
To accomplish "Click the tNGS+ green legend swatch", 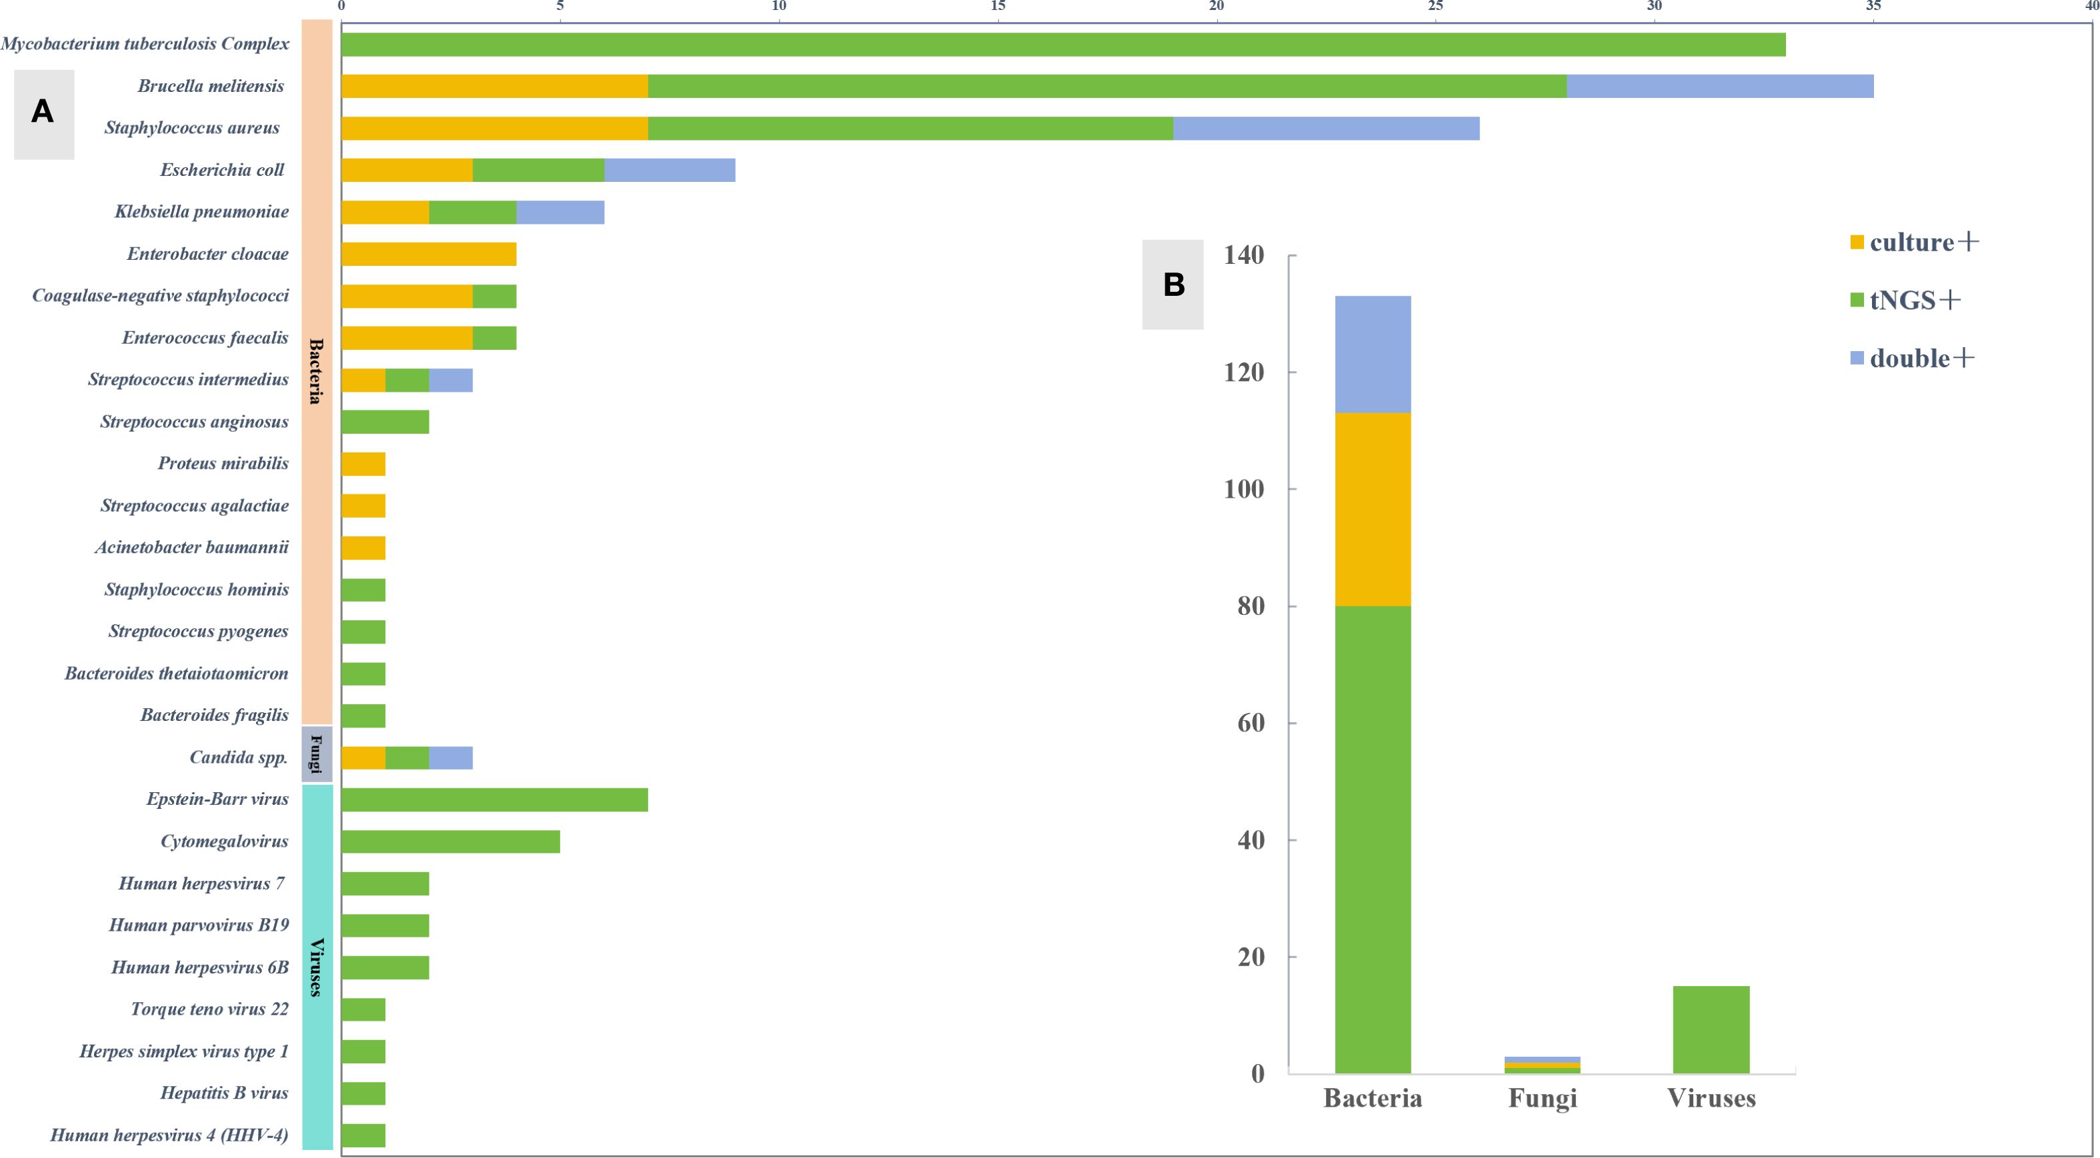I will [x=1857, y=300].
